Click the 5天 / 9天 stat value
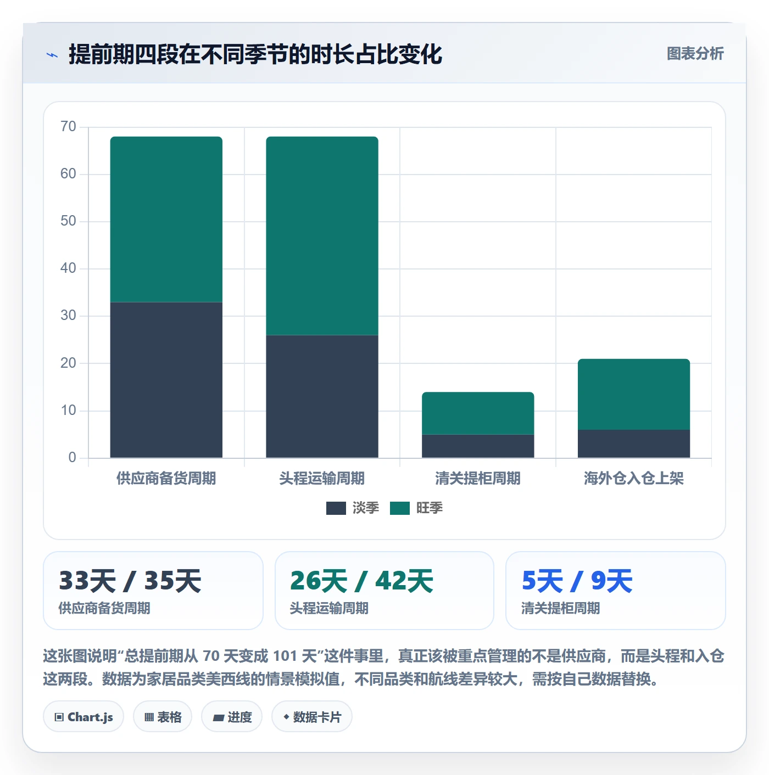Viewport: 769px width, 775px height. (x=577, y=581)
